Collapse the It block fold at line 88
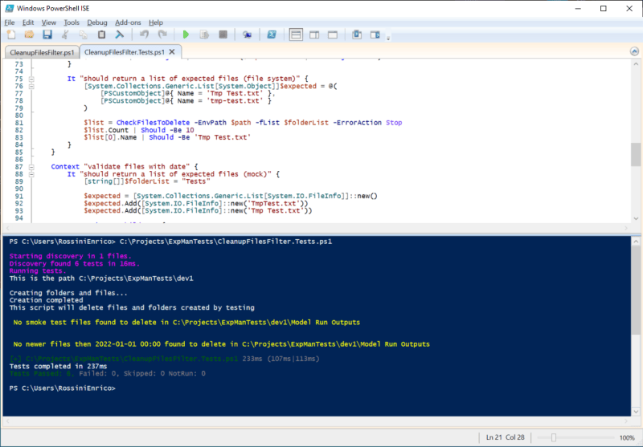The image size is (643, 447). (31, 174)
